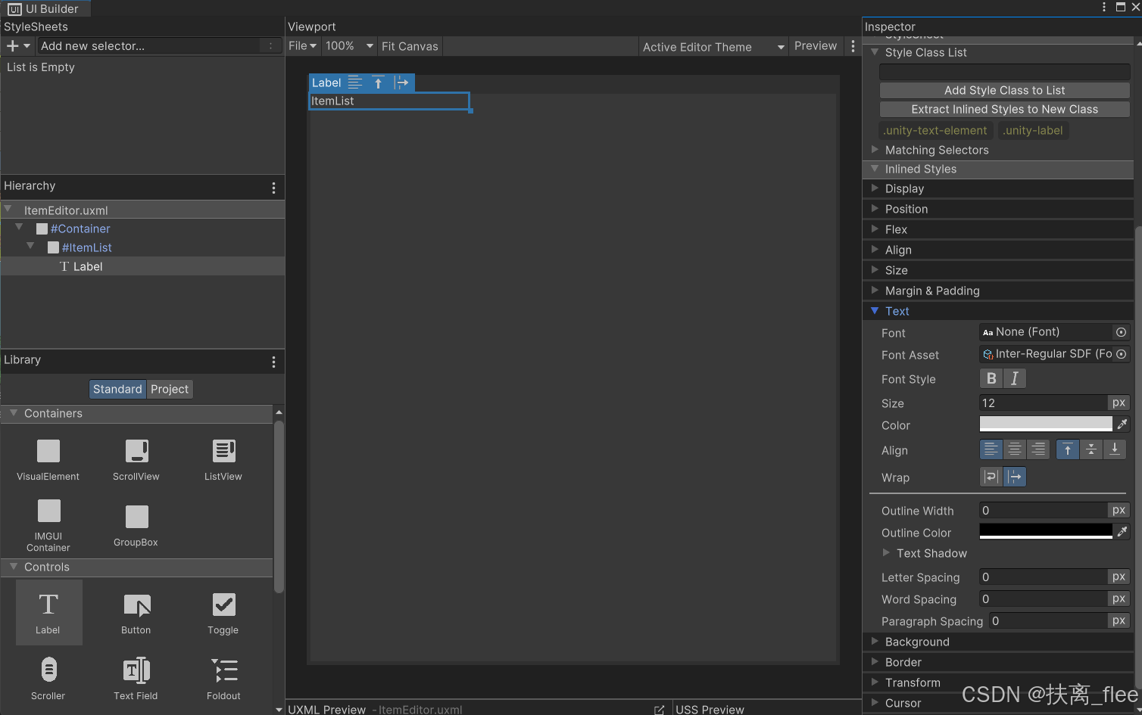
Task: Open the text Color swatch picker
Action: pyautogui.click(x=1045, y=424)
